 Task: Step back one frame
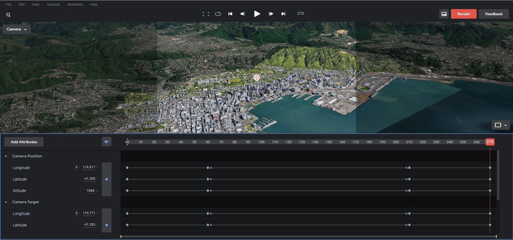pos(242,14)
